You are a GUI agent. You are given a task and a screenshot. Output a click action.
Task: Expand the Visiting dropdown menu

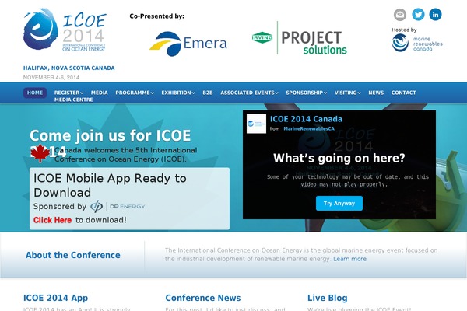348,93
